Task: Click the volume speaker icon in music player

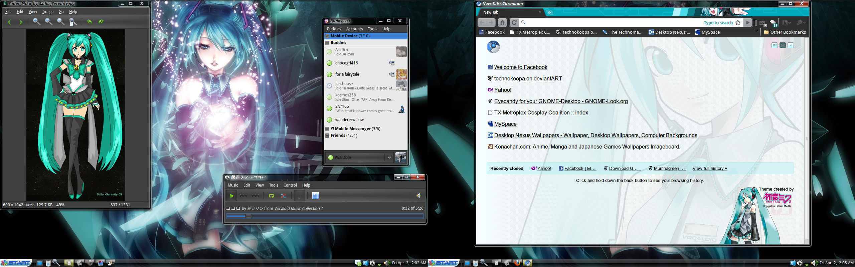Action: pyautogui.click(x=418, y=196)
